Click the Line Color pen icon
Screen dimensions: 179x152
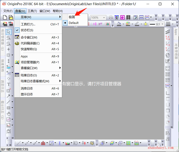[137, 24]
